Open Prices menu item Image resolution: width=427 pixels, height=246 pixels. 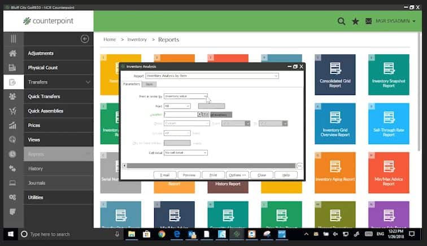click(59, 125)
